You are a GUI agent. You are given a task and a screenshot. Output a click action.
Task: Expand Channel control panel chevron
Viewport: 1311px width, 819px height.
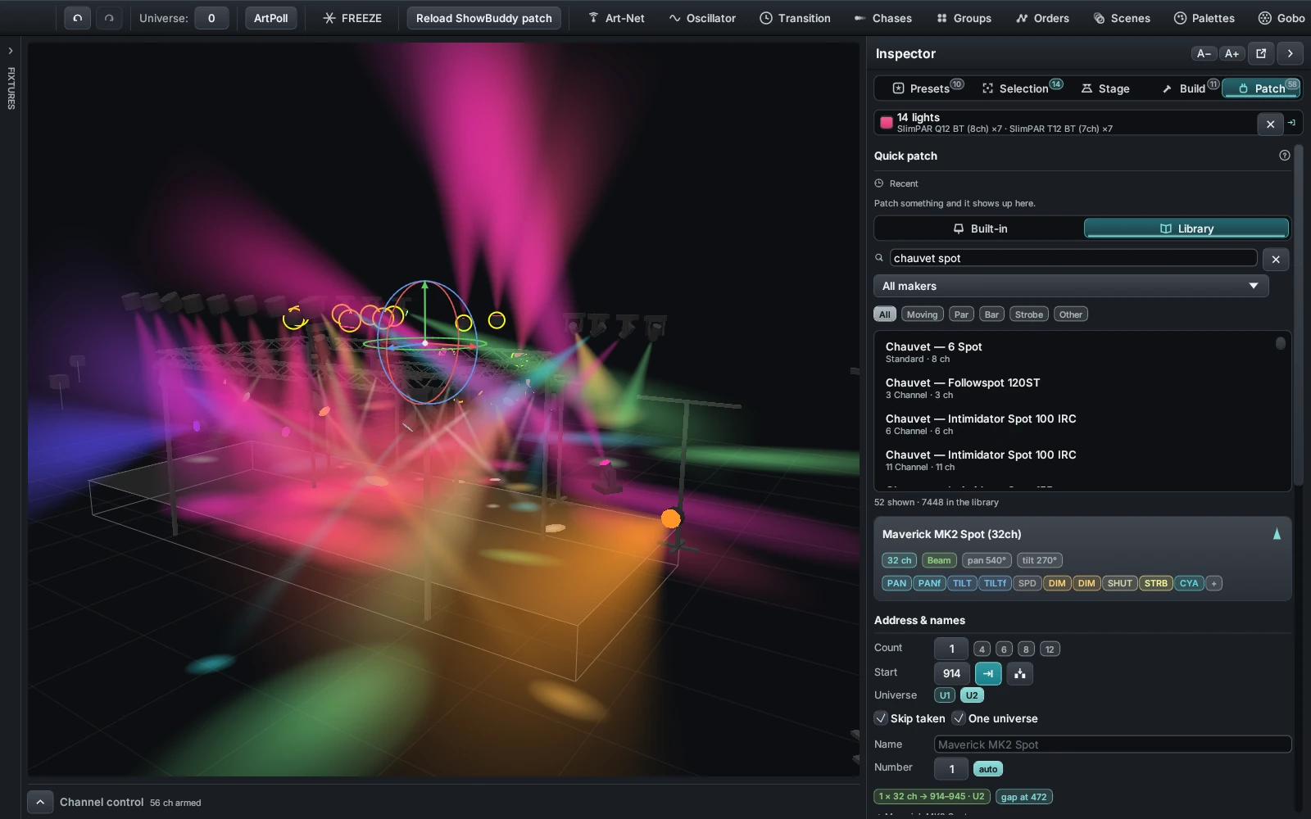coord(40,802)
